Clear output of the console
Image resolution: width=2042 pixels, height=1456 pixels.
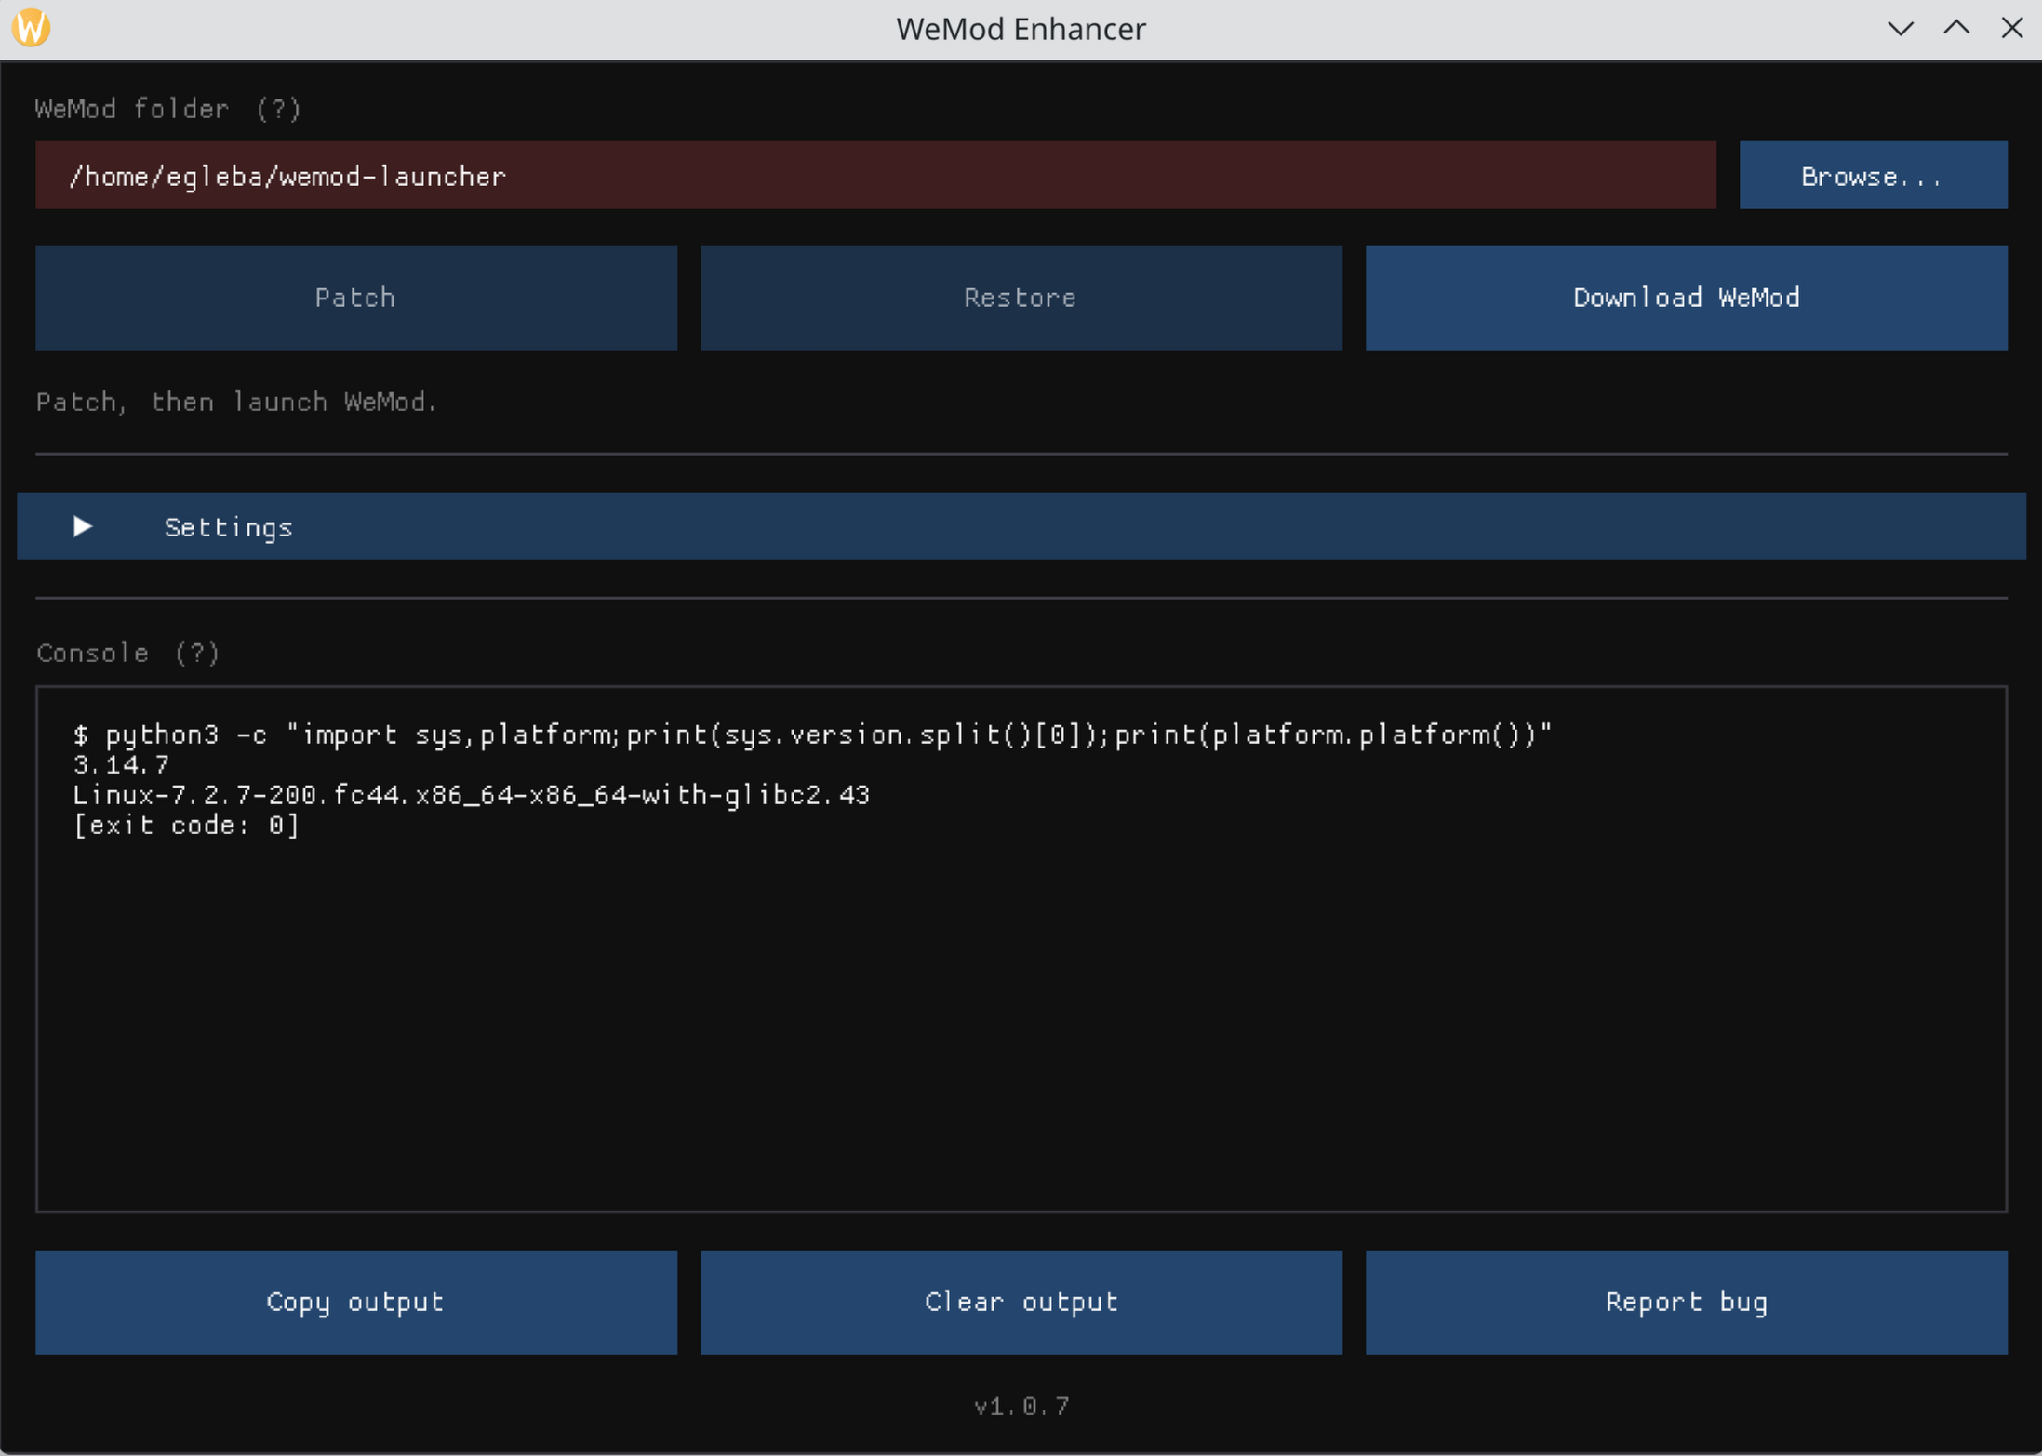(1021, 1302)
